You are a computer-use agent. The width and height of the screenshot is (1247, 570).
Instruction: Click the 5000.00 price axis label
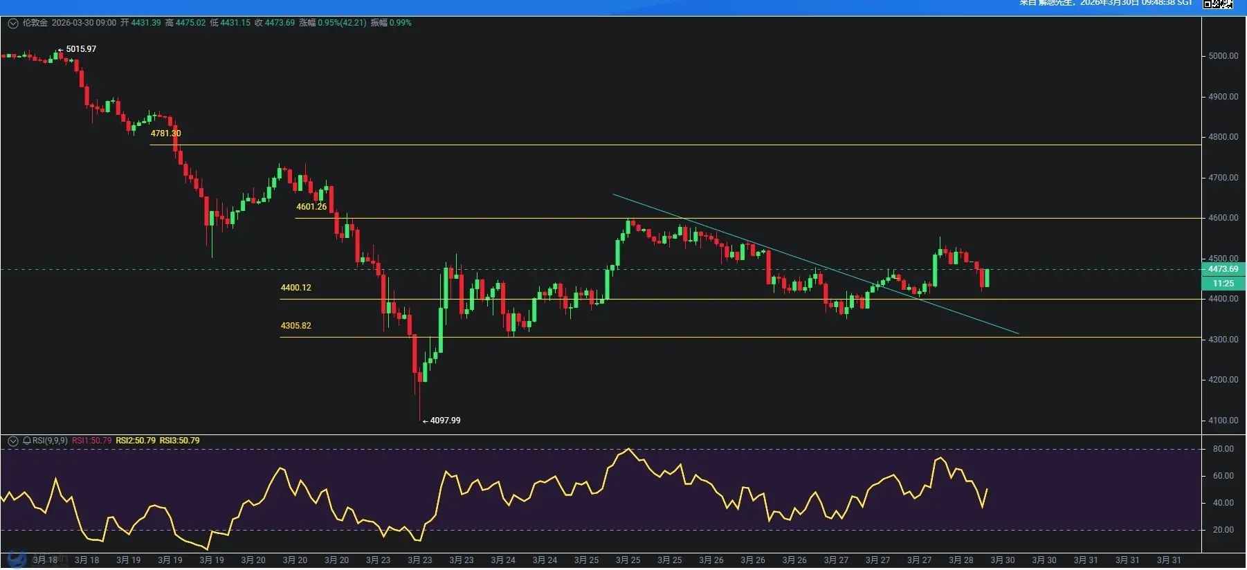pos(1223,56)
